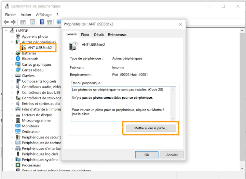Click status box scroll down arrow

pos(173,118)
